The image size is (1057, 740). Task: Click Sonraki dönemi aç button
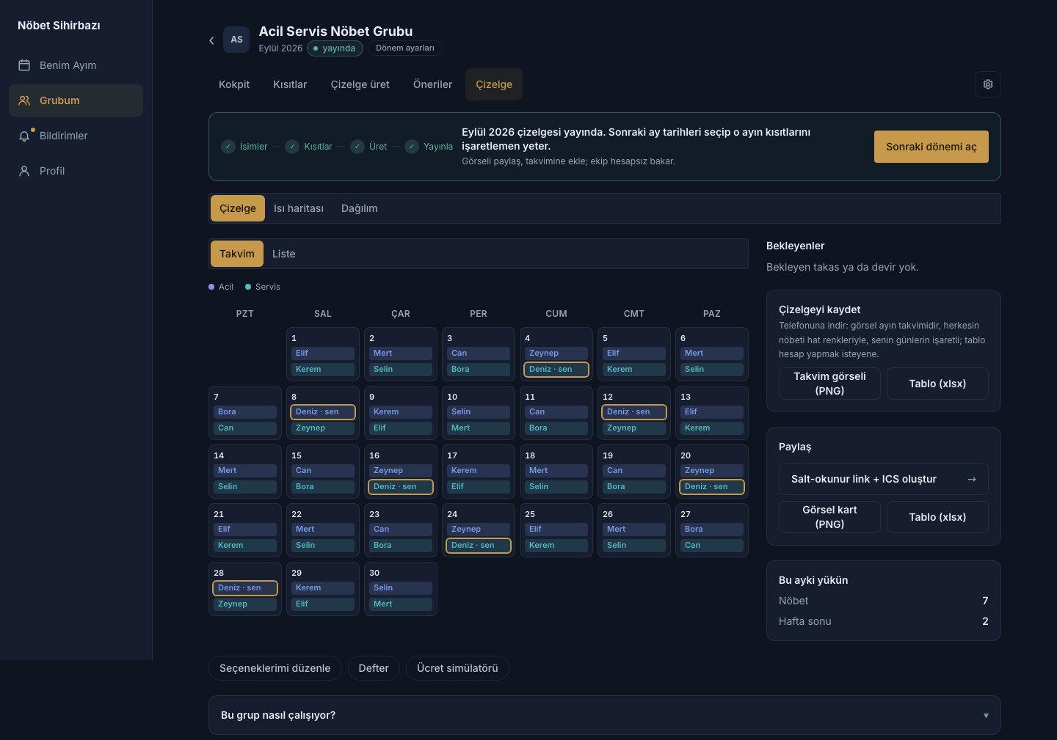point(931,147)
